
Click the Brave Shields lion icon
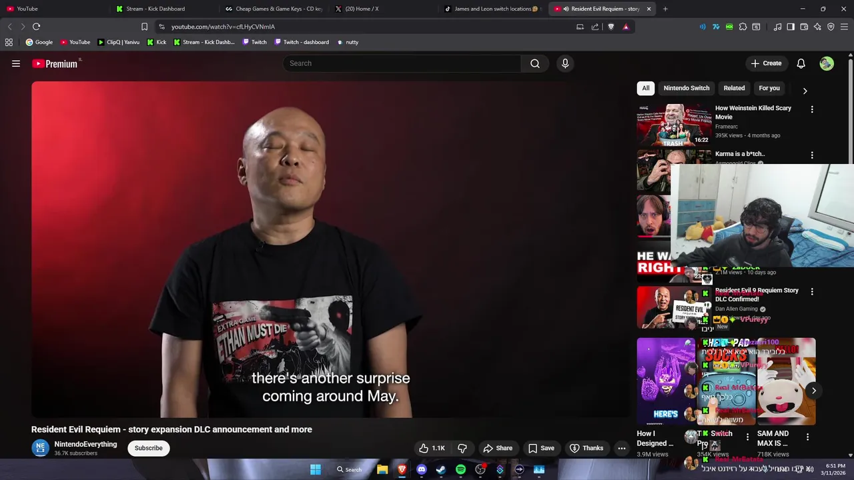[x=611, y=27]
